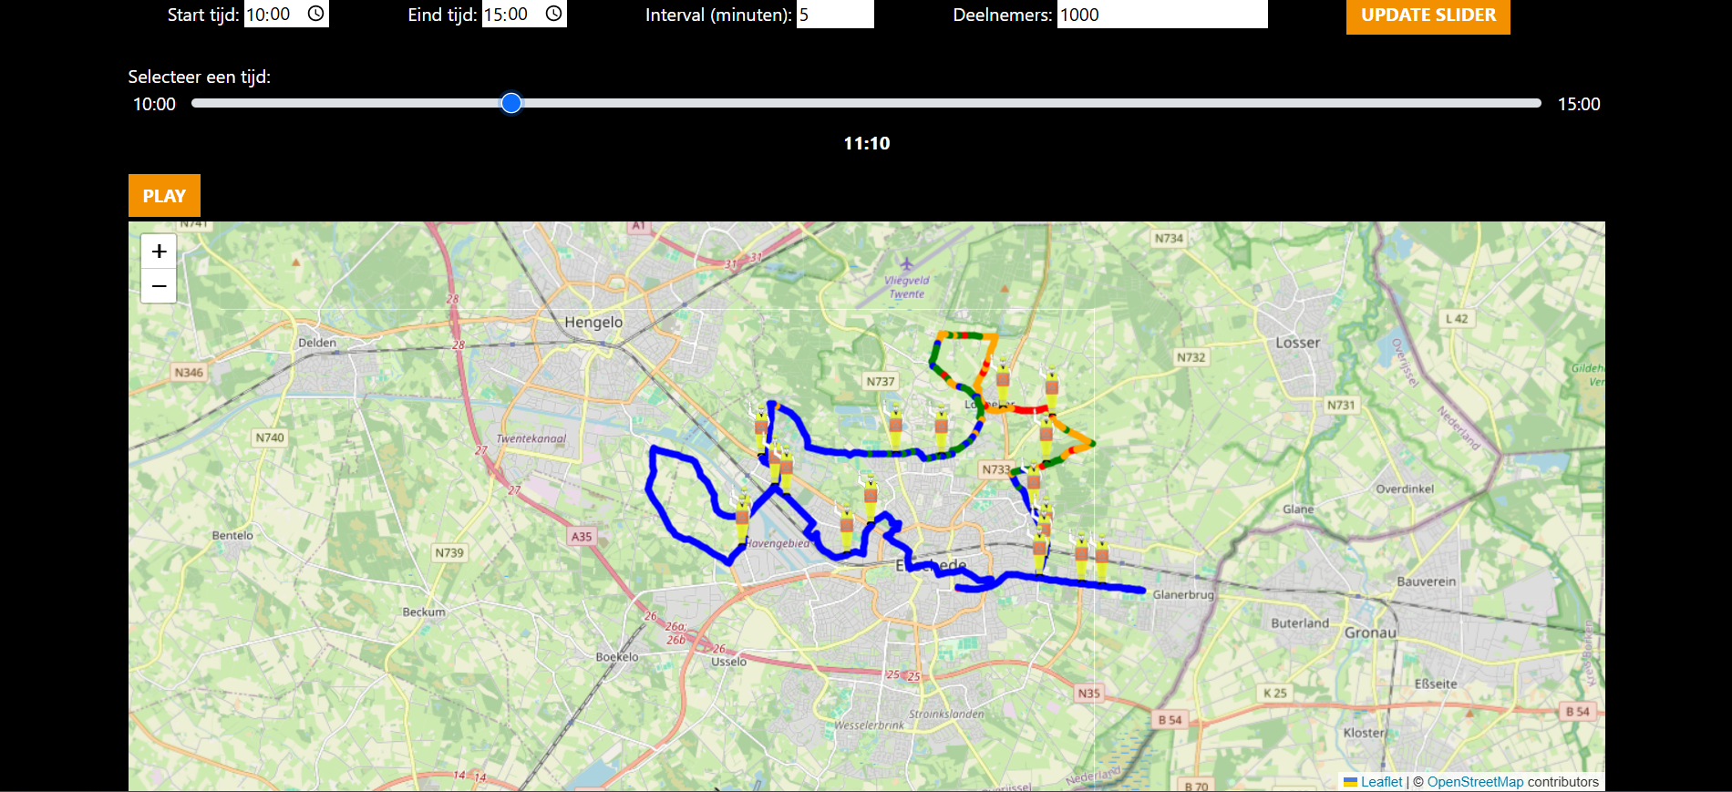Click the Selecteer een tijd label
The width and height of the screenshot is (1732, 792).
click(199, 77)
